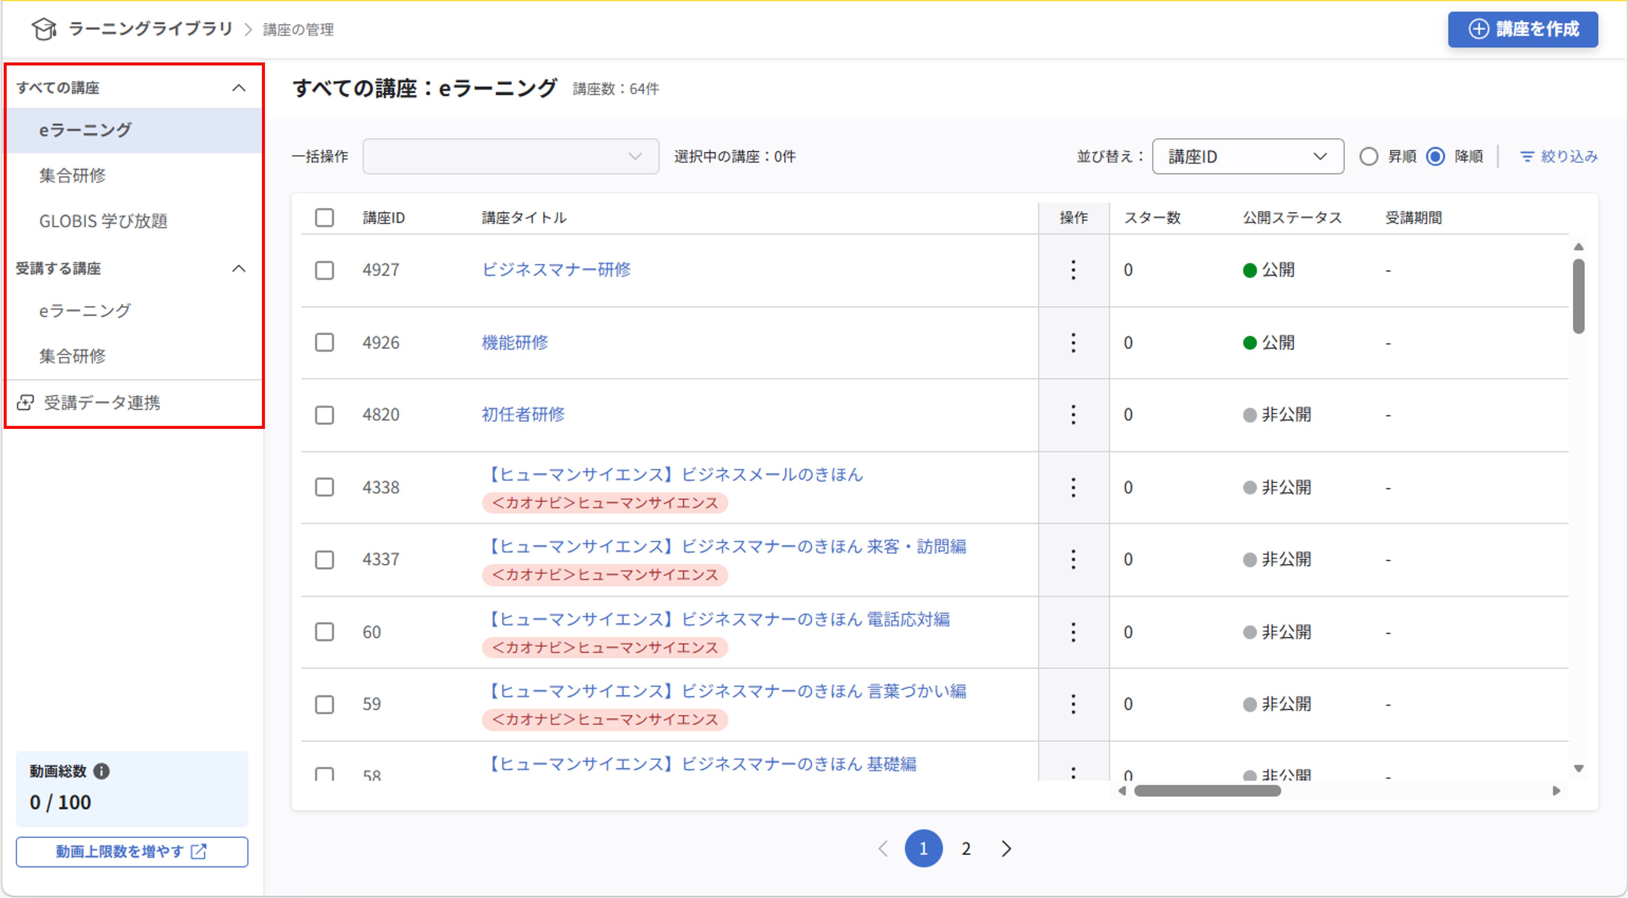Click the horizontal scrollbar's left arrow

pos(1122,791)
